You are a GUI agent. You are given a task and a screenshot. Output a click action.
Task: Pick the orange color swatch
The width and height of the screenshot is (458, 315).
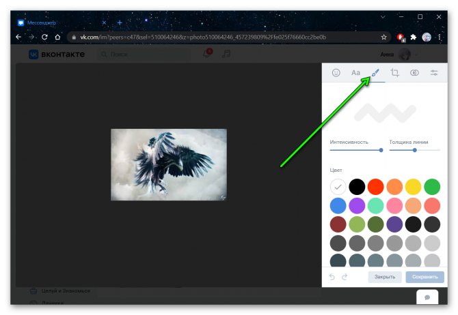[394, 187]
